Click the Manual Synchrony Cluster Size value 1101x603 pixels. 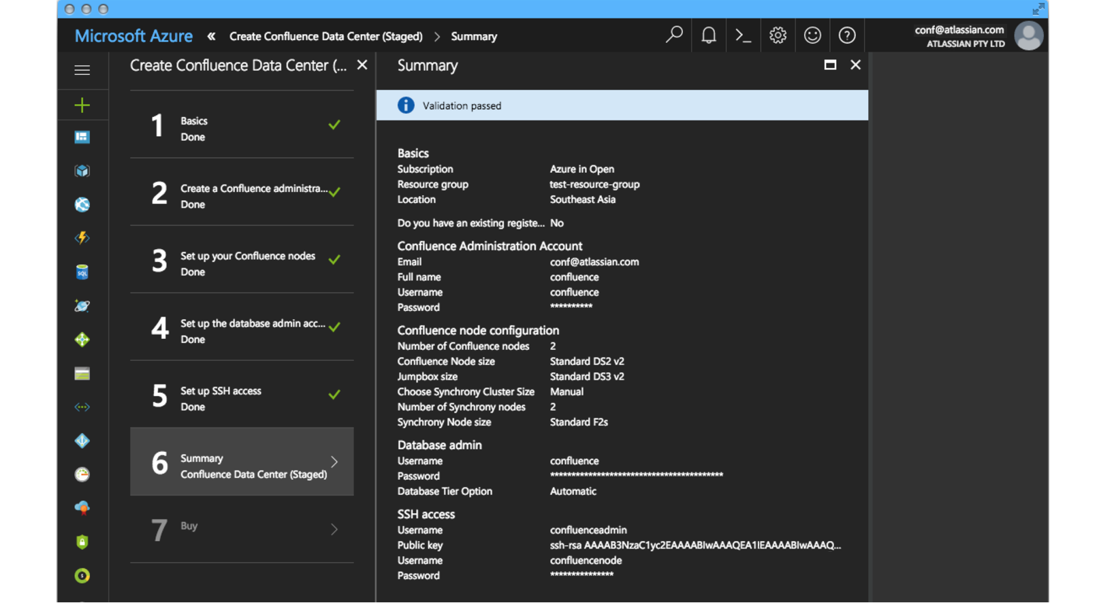coord(567,392)
